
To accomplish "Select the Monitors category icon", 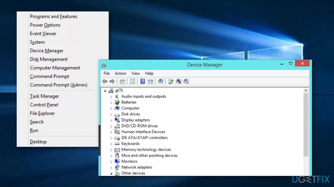I will [117, 162].
